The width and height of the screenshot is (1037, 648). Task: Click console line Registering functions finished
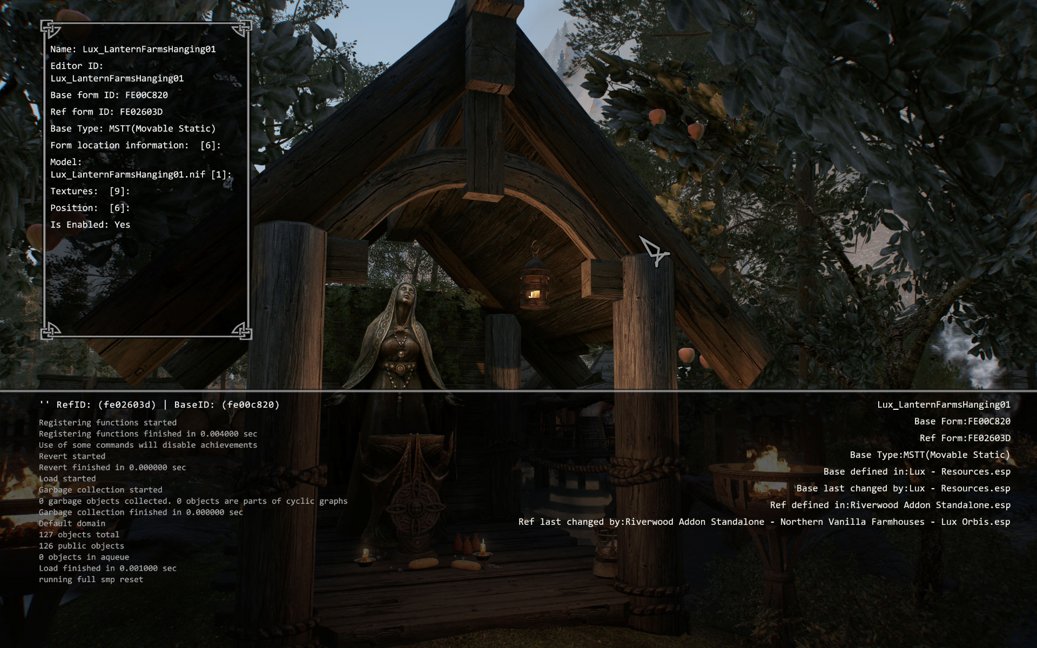[x=148, y=434]
